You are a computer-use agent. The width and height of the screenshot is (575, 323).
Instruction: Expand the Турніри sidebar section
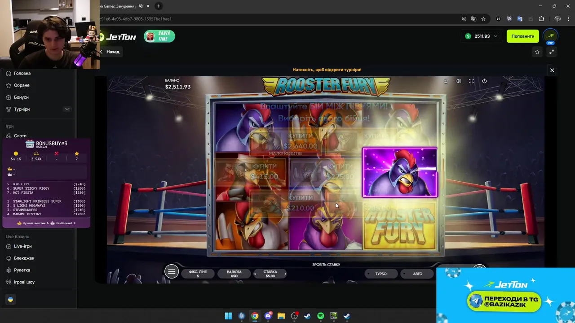[x=67, y=109]
